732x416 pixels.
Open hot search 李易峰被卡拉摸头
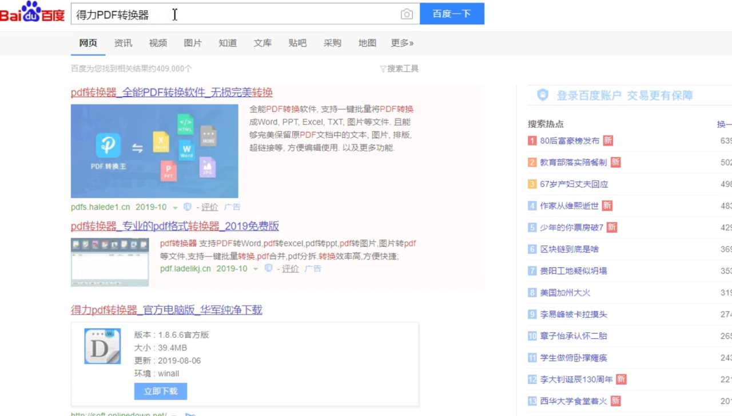(574, 314)
